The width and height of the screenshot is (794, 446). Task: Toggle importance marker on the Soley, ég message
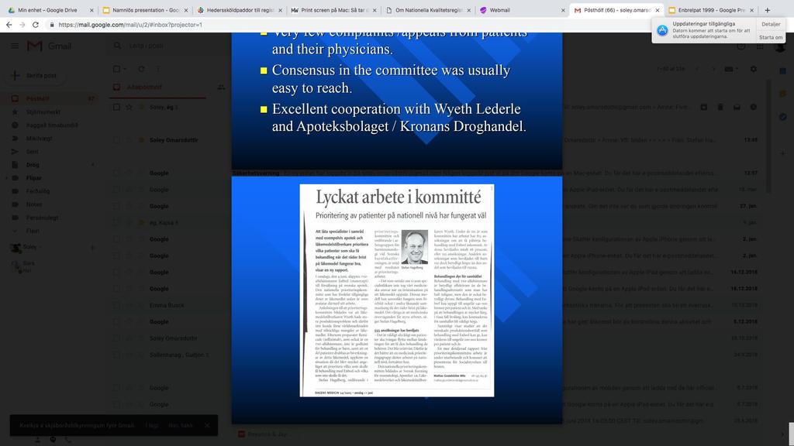tap(141, 107)
